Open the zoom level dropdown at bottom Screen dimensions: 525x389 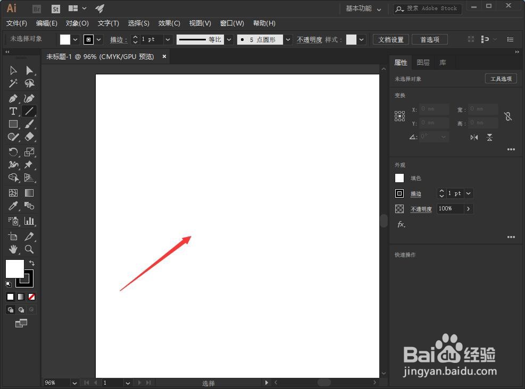click(74, 383)
